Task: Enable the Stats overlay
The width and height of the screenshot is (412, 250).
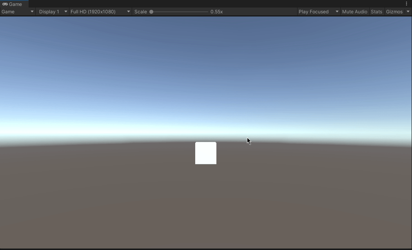Action: [376, 11]
